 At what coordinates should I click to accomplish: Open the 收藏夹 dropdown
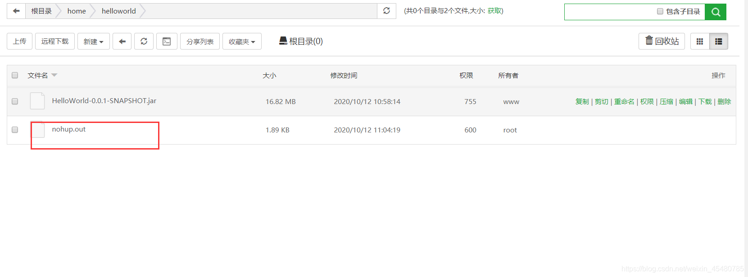242,41
